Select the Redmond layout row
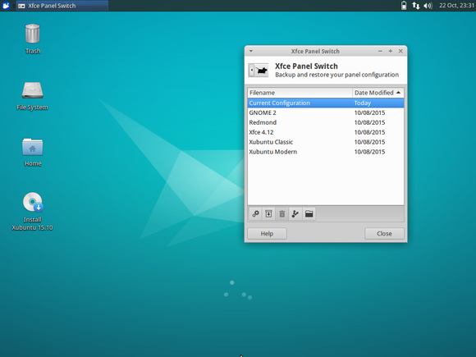This screenshot has width=476, height=357. coord(326,122)
